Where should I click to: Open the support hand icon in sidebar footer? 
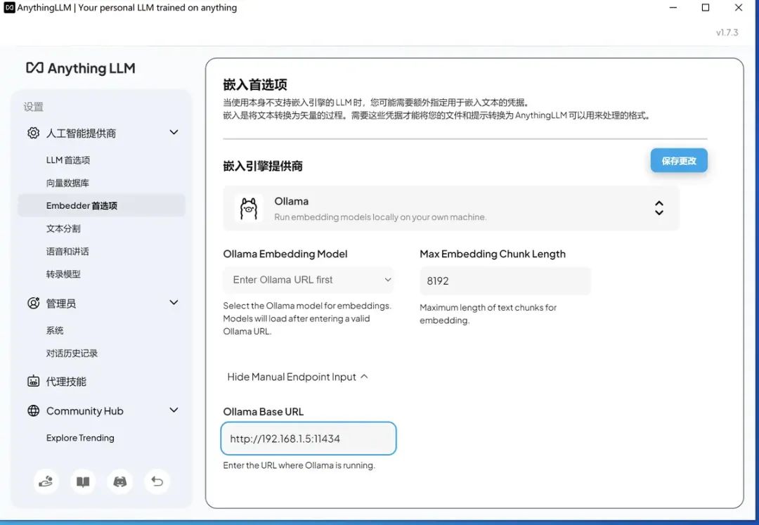point(46,481)
